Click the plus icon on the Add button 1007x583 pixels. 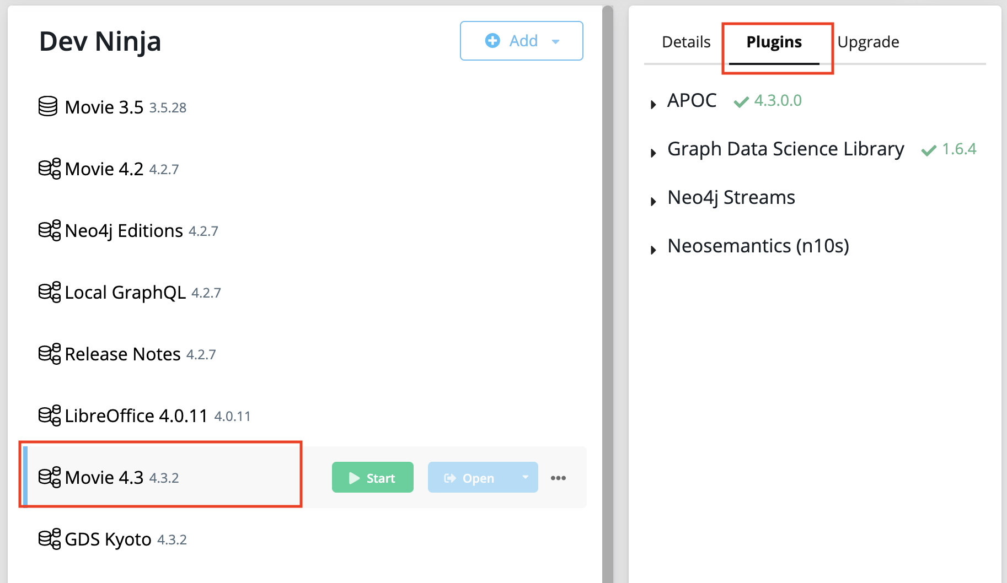pyautogui.click(x=492, y=40)
